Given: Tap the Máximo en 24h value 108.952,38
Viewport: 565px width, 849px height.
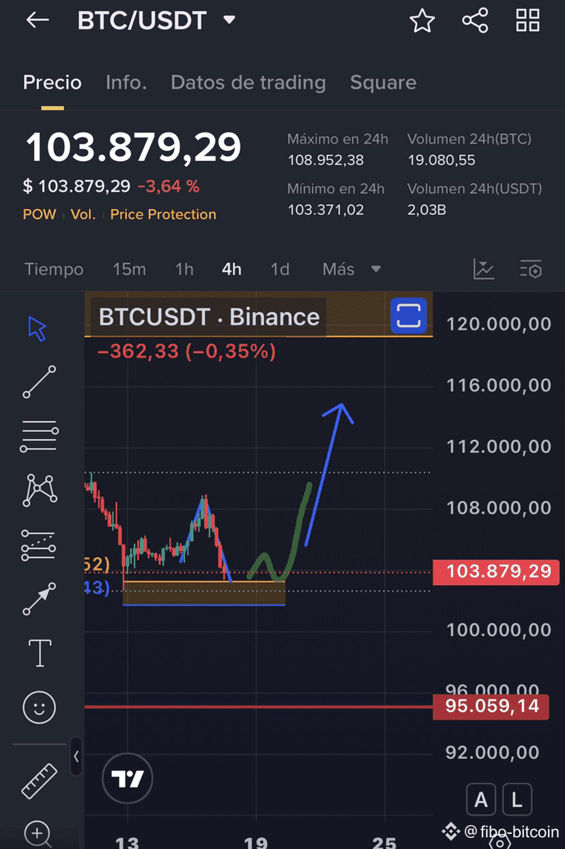Looking at the screenshot, I should coord(325,160).
